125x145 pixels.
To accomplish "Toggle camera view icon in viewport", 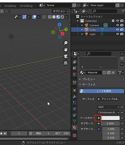I will 66,56.
